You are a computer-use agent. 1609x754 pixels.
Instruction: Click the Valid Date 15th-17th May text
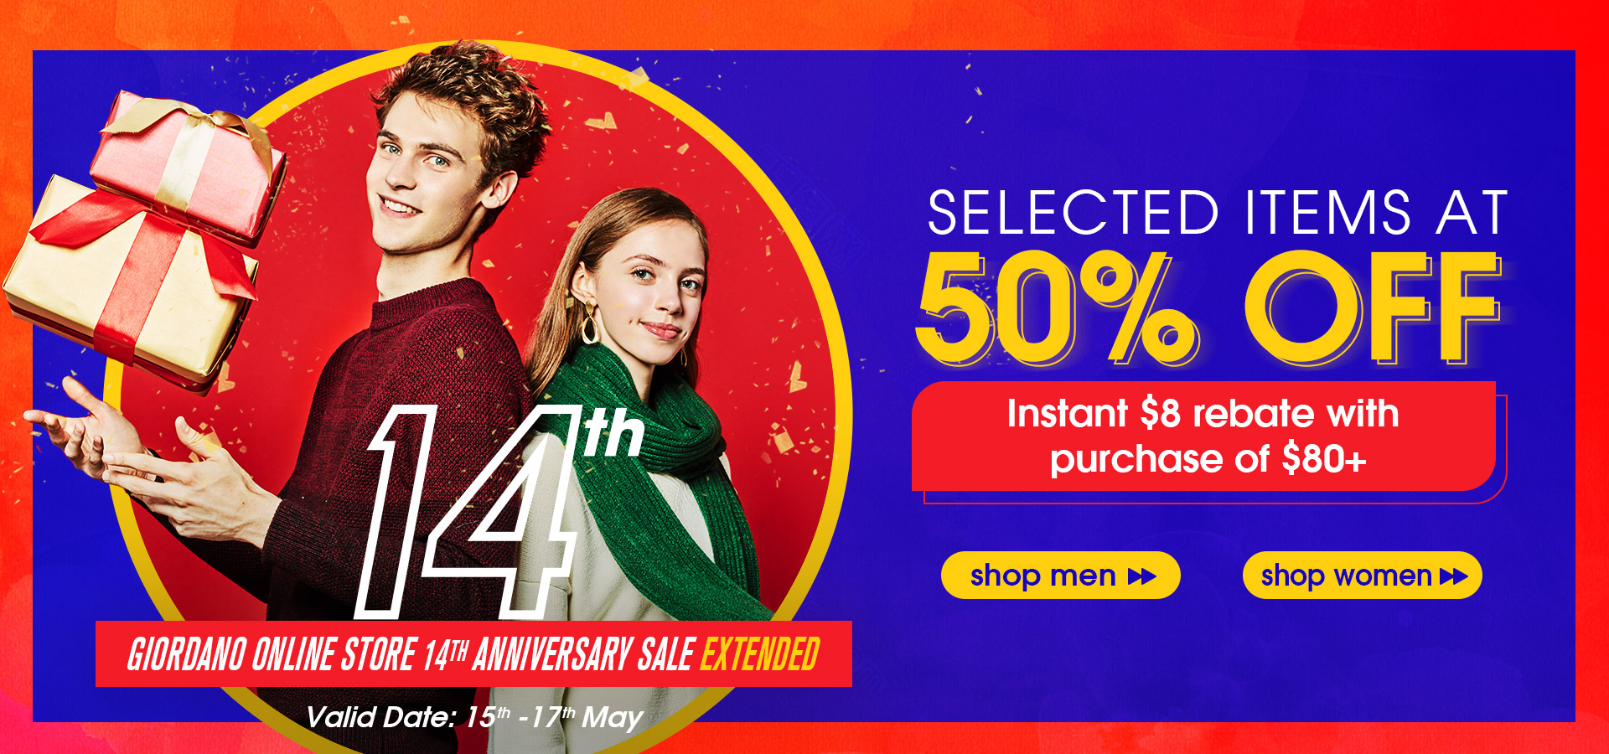coord(474,717)
